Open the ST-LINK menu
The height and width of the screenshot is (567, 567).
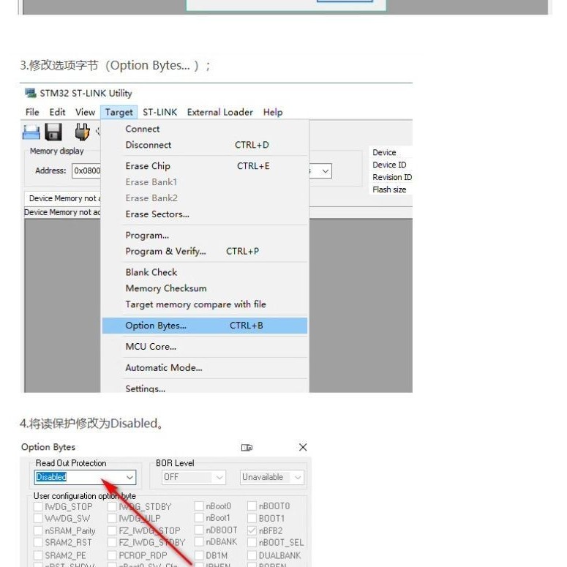tap(159, 112)
